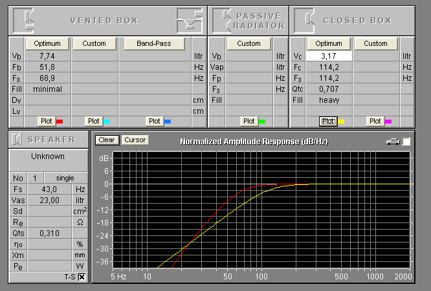Click the Speaker panel driver icon
431x291 pixels.
pyautogui.click(x=16, y=140)
